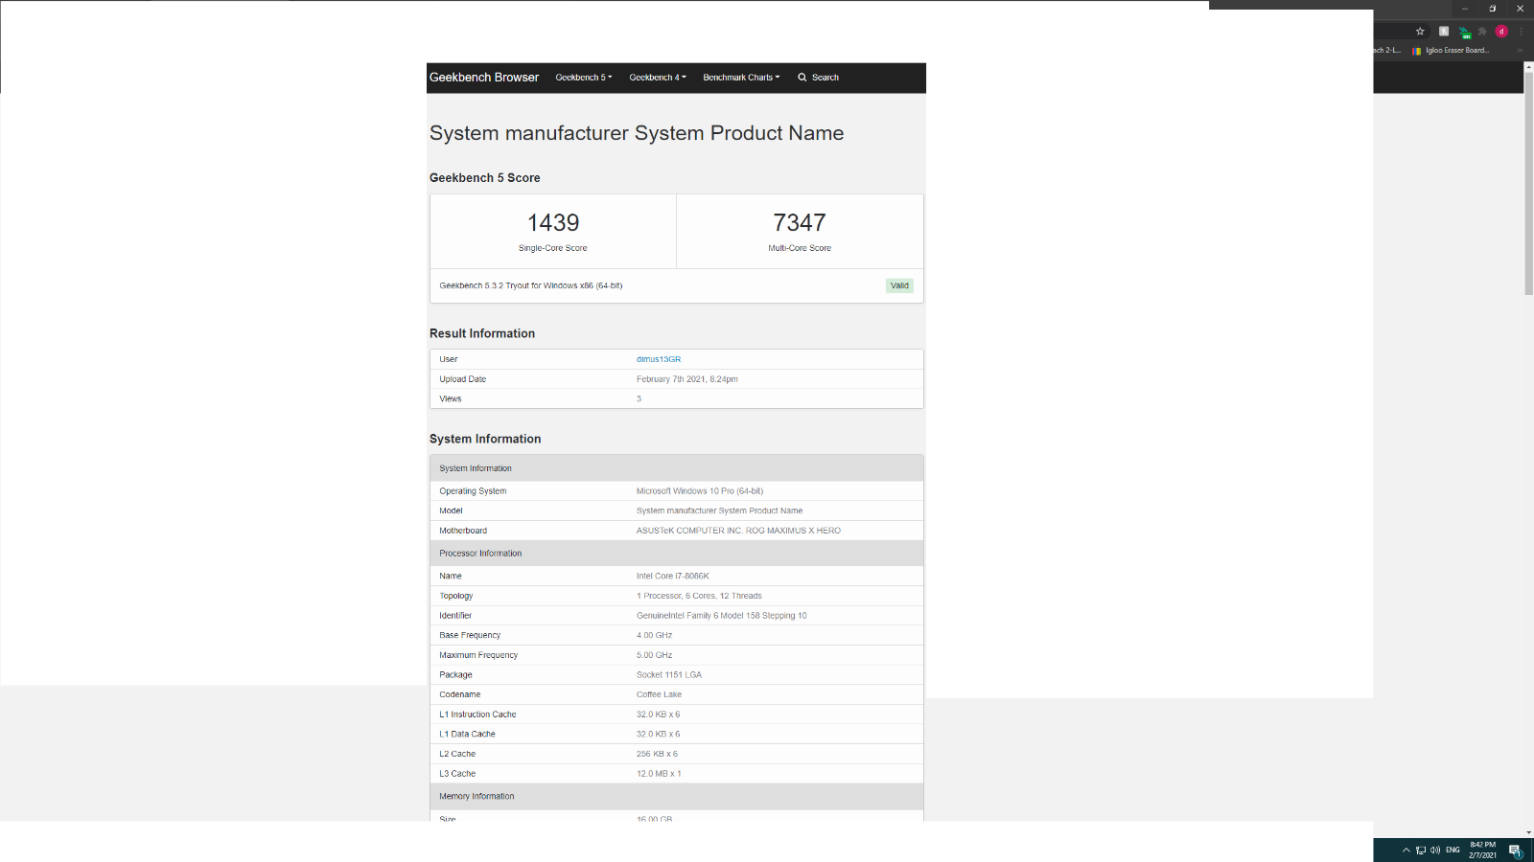Screen dimensions: 1534x862
Task: Select the 'Intel Core i7-8086K' processor name
Action: tap(673, 577)
